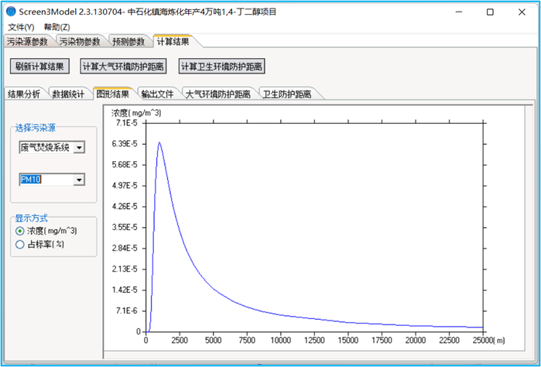Click 计算大气环境防护距离 button
The image size is (541, 367).
(124, 67)
